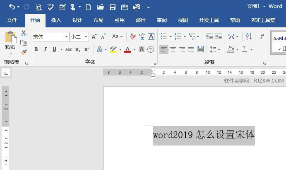The width and height of the screenshot is (286, 170).
Task: Apply character shading icon
Action: click(142, 49)
